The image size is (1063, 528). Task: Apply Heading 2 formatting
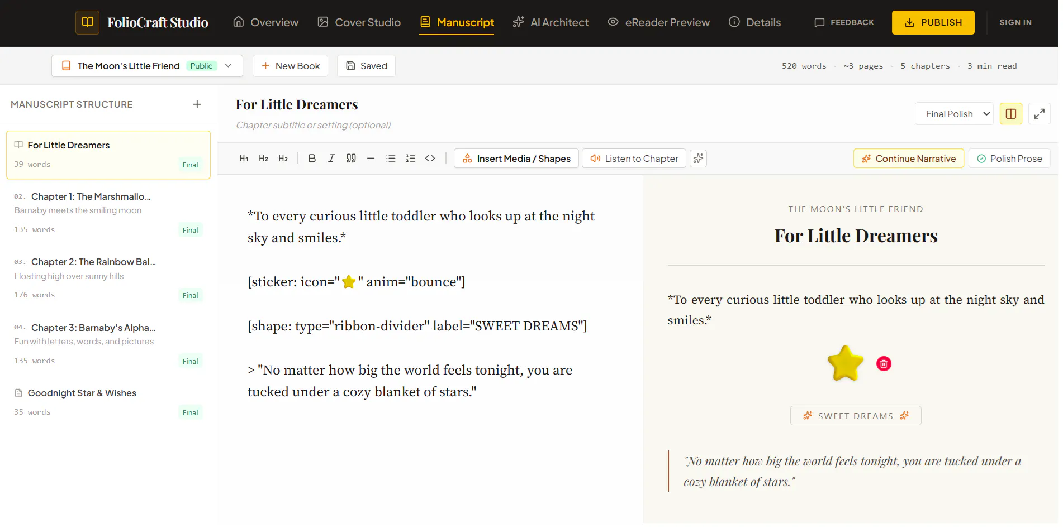coord(263,159)
